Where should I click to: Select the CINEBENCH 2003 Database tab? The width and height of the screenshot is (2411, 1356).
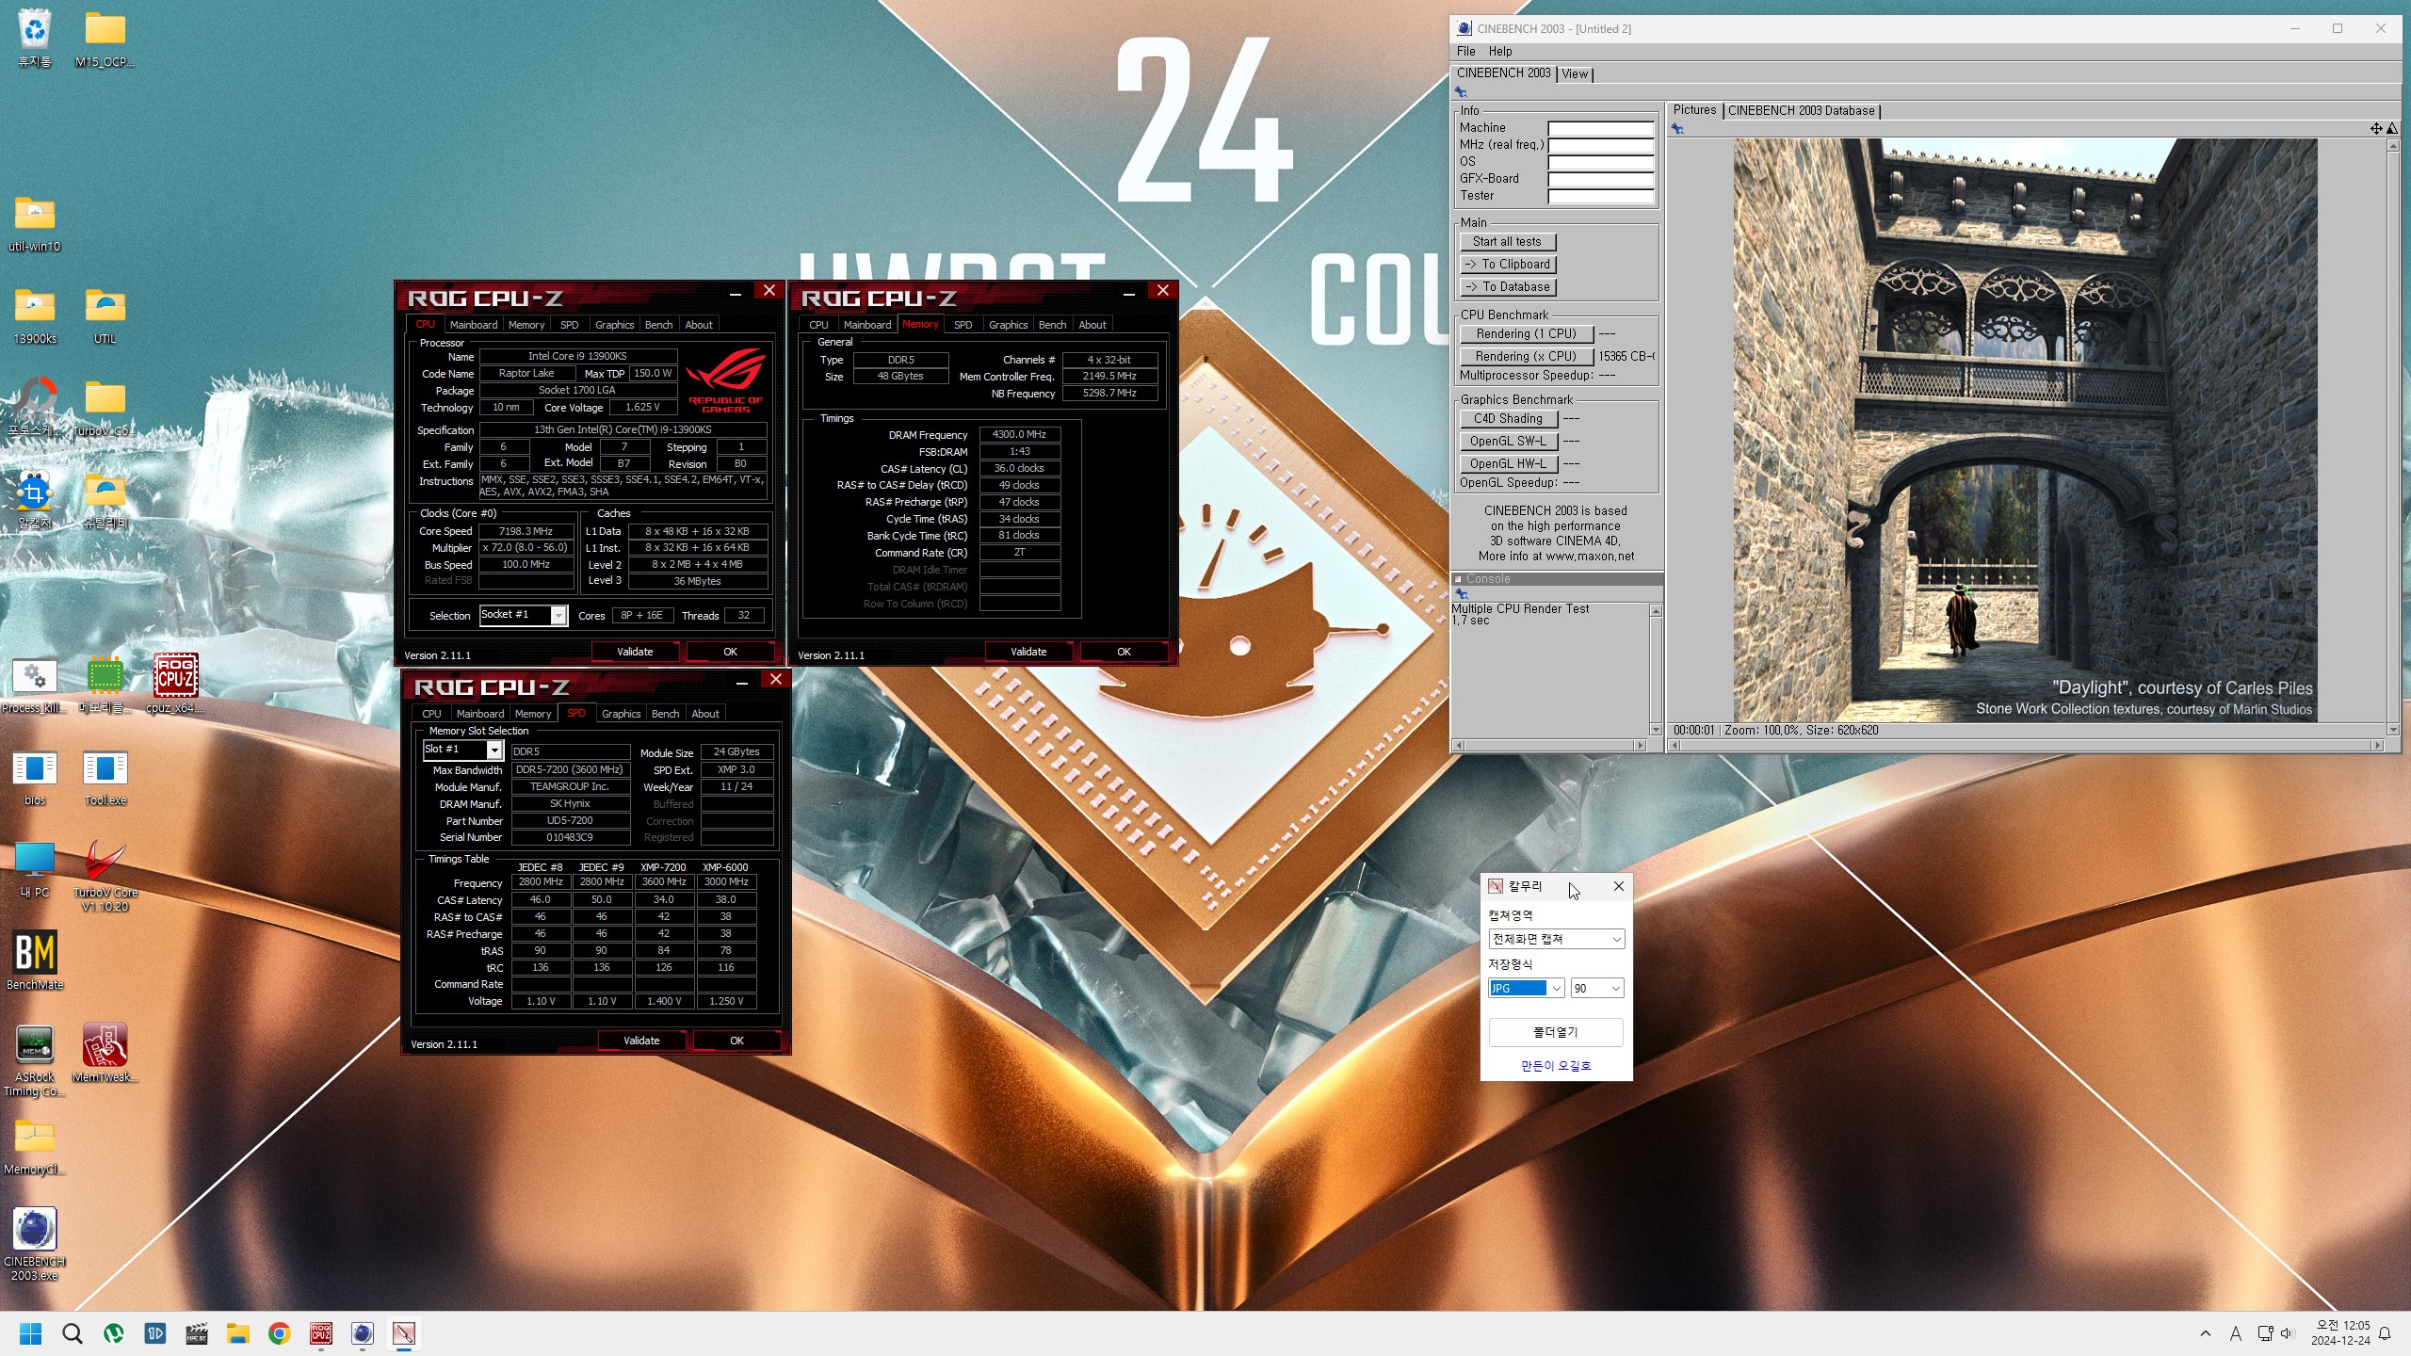[x=1801, y=110]
